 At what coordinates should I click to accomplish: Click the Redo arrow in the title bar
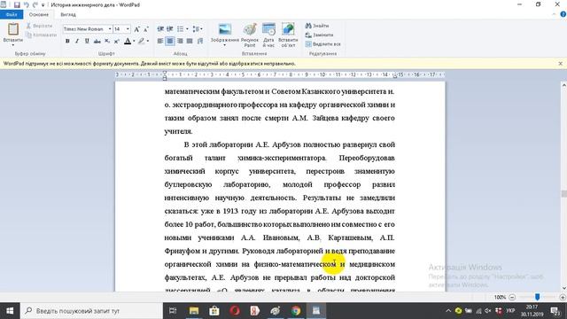point(35,5)
